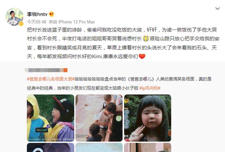The image size is (225, 152).
Task: Open the #爸爸去哪儿名场面大赏# hashtag
Action: click(51, 79)
